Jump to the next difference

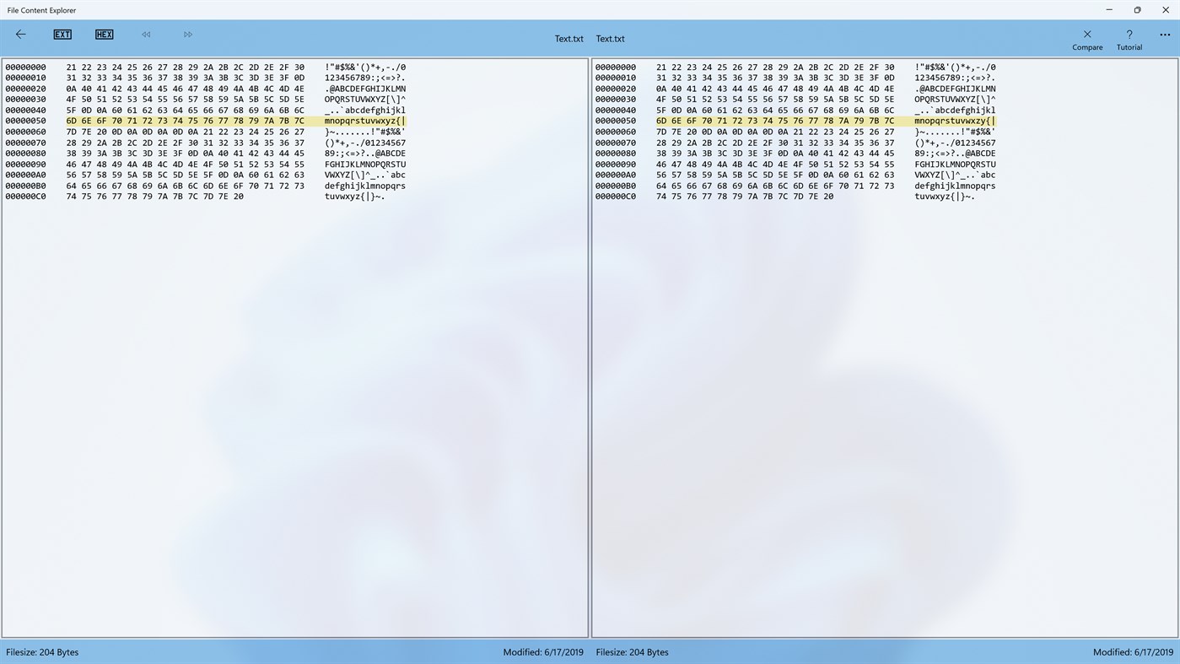(187, 34)
